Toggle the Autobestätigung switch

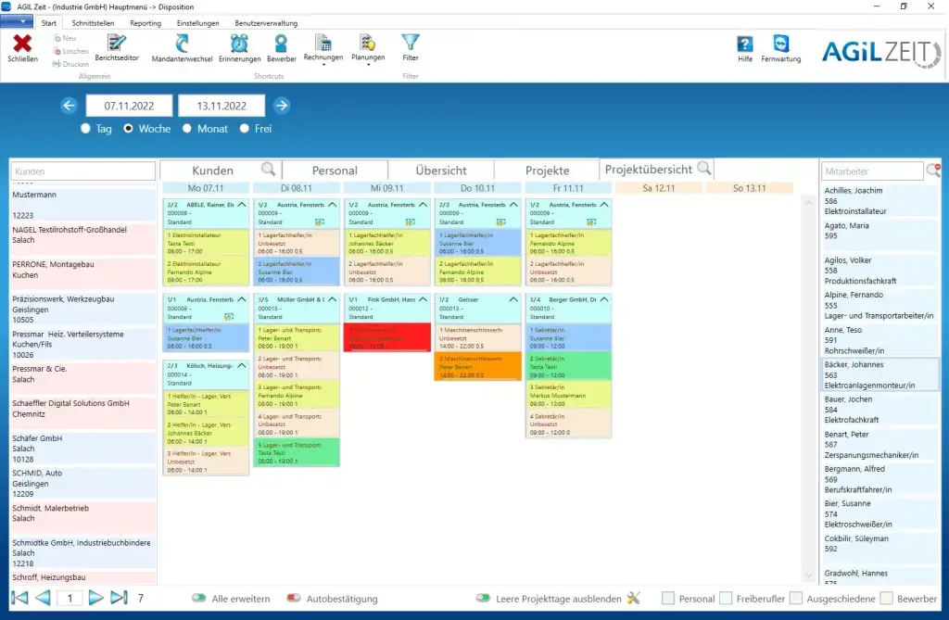pyautogui.click(x=294, y=598)
